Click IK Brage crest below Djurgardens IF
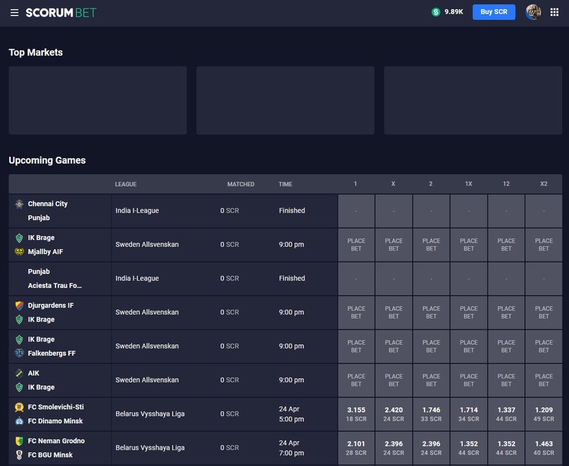Viewport: 569px width, 466px height. (19, 319)
